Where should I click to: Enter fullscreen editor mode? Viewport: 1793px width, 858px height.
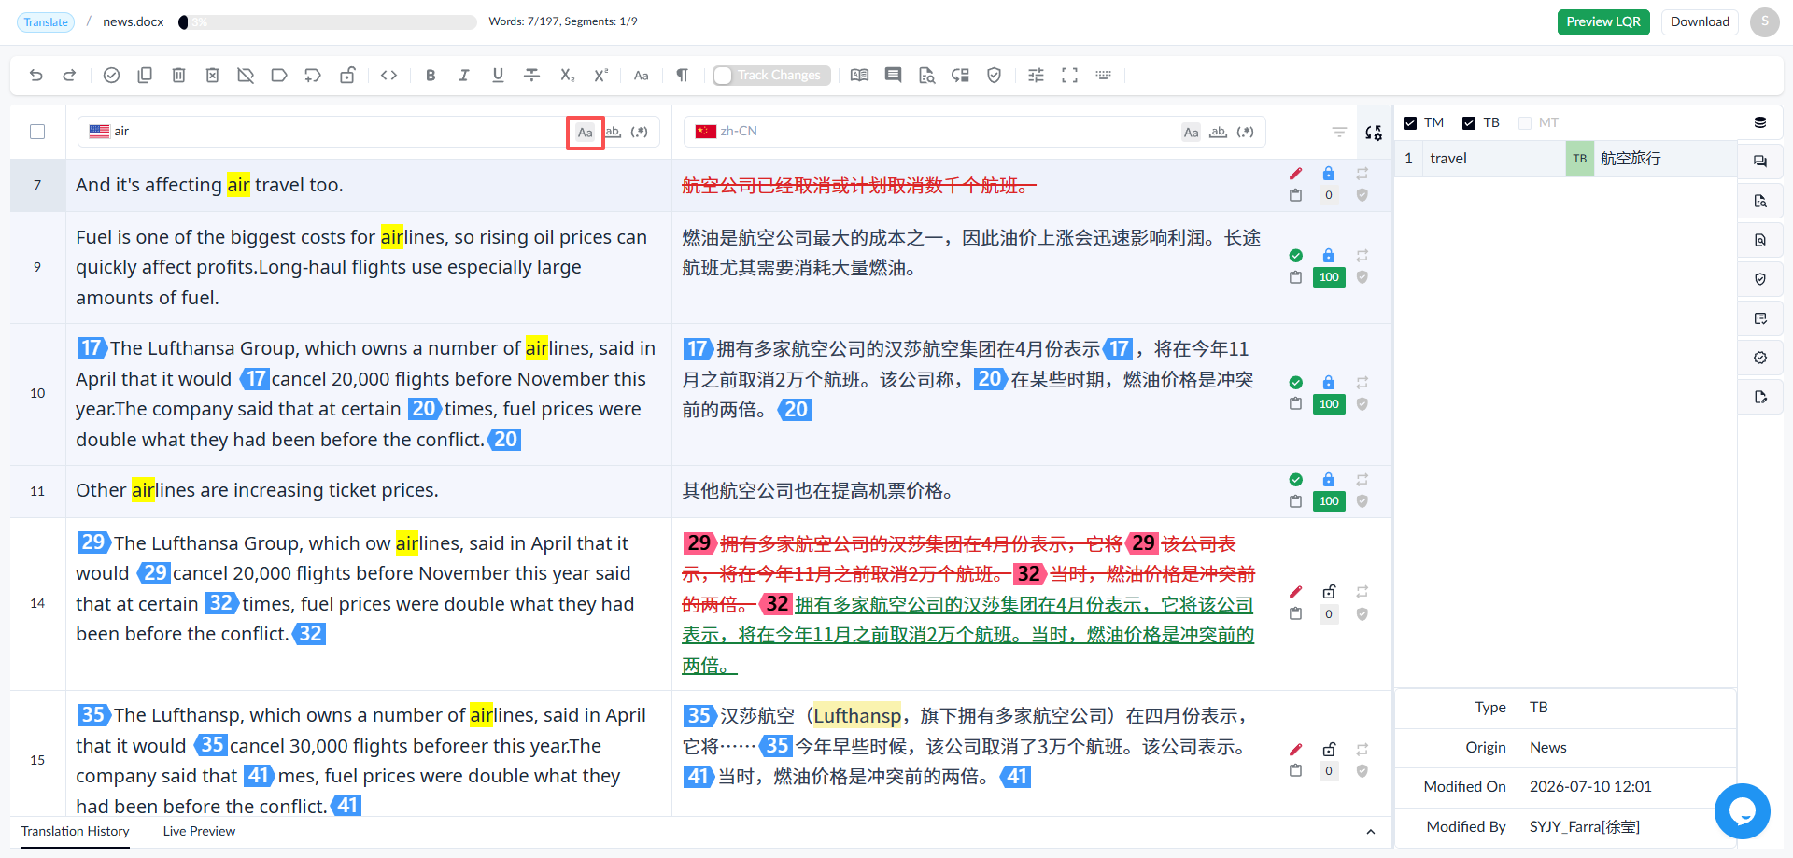click(1069, 76)
